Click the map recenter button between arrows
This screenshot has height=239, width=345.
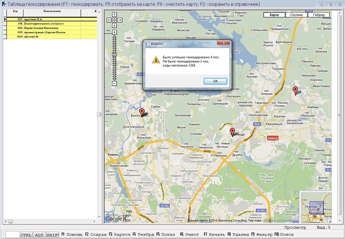pos(114,20)
